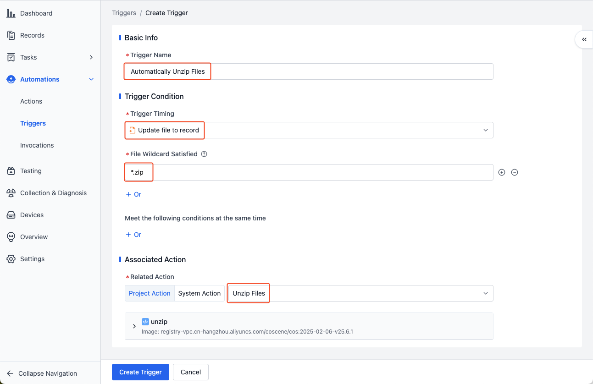Click the unzip code icon

tap(145, 322)
